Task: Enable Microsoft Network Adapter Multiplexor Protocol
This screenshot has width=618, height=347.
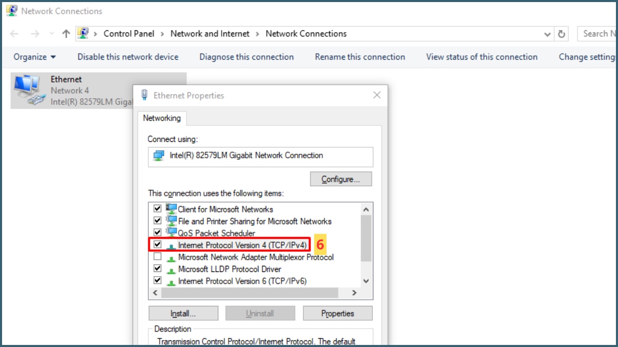Action: [157, 257]
